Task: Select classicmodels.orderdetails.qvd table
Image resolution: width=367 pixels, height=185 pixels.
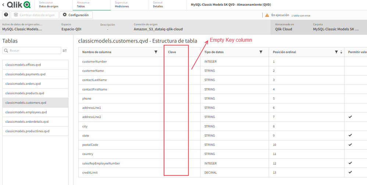Action: click(x=35, y=122)
